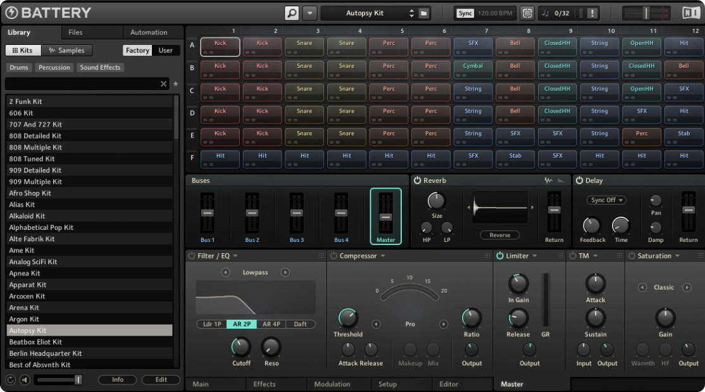
Task: Select next compressor mode right of Pro
Action: click(x=444, y=324)
